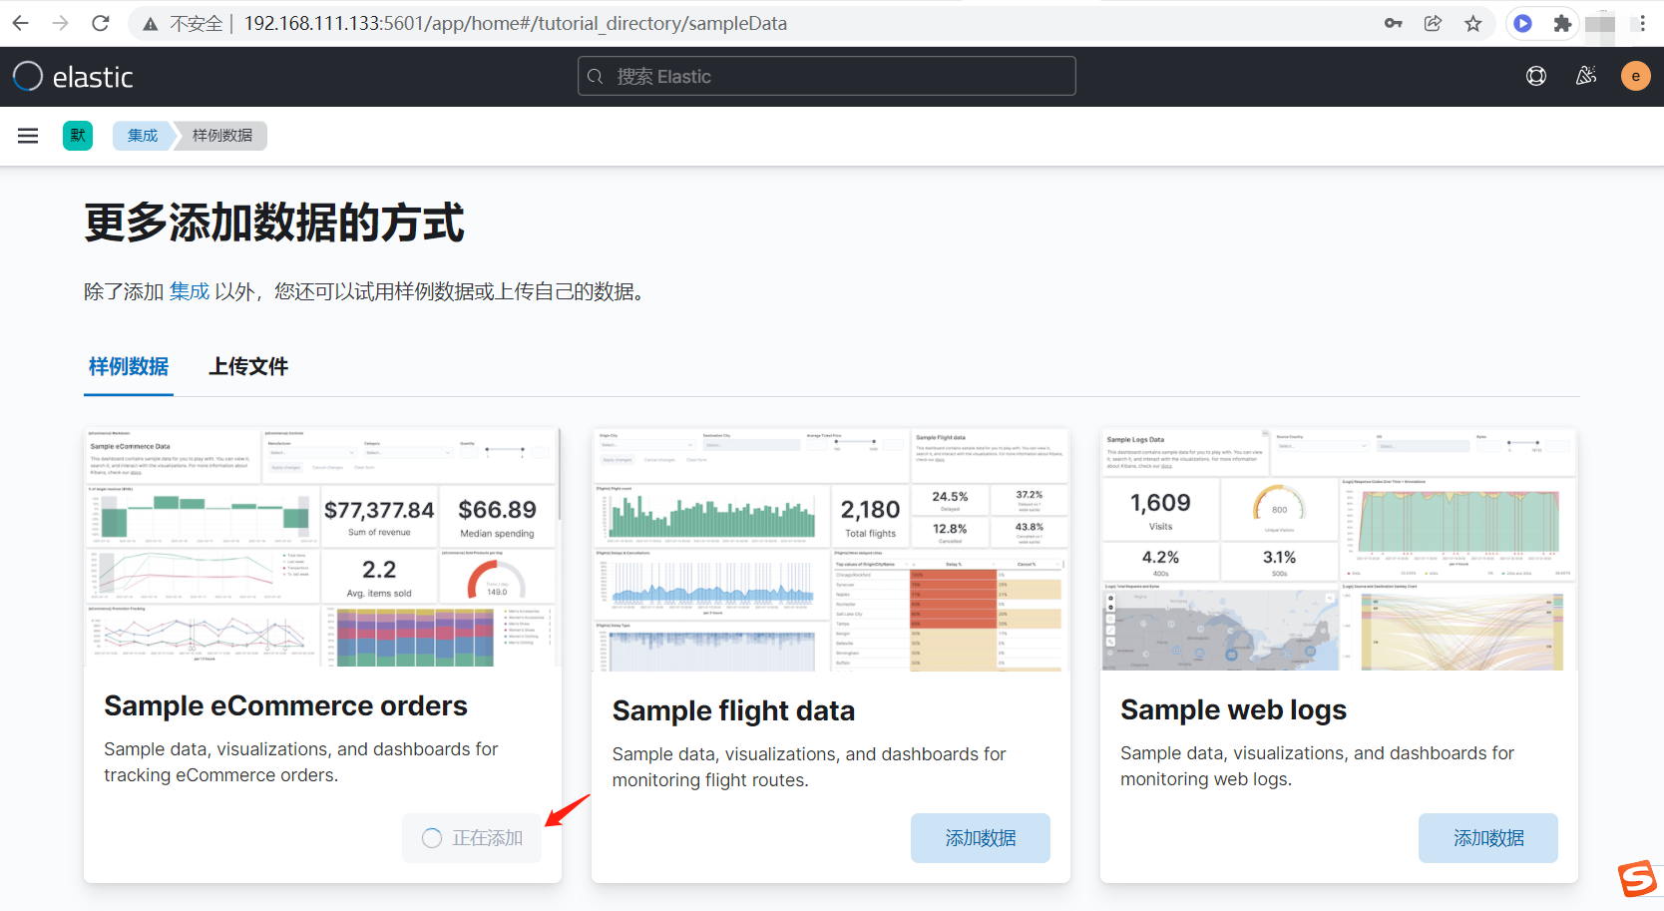This screenshot has width=1664, height=911.
Task: Click the browser forward arrow
Action: (60, 23)
